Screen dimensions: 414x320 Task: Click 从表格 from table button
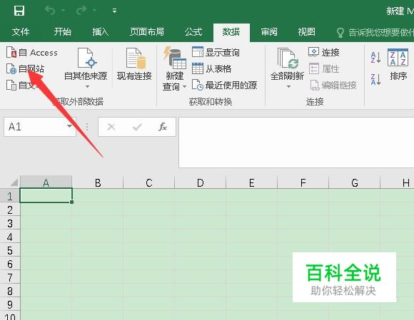click(x=211, y=69)
